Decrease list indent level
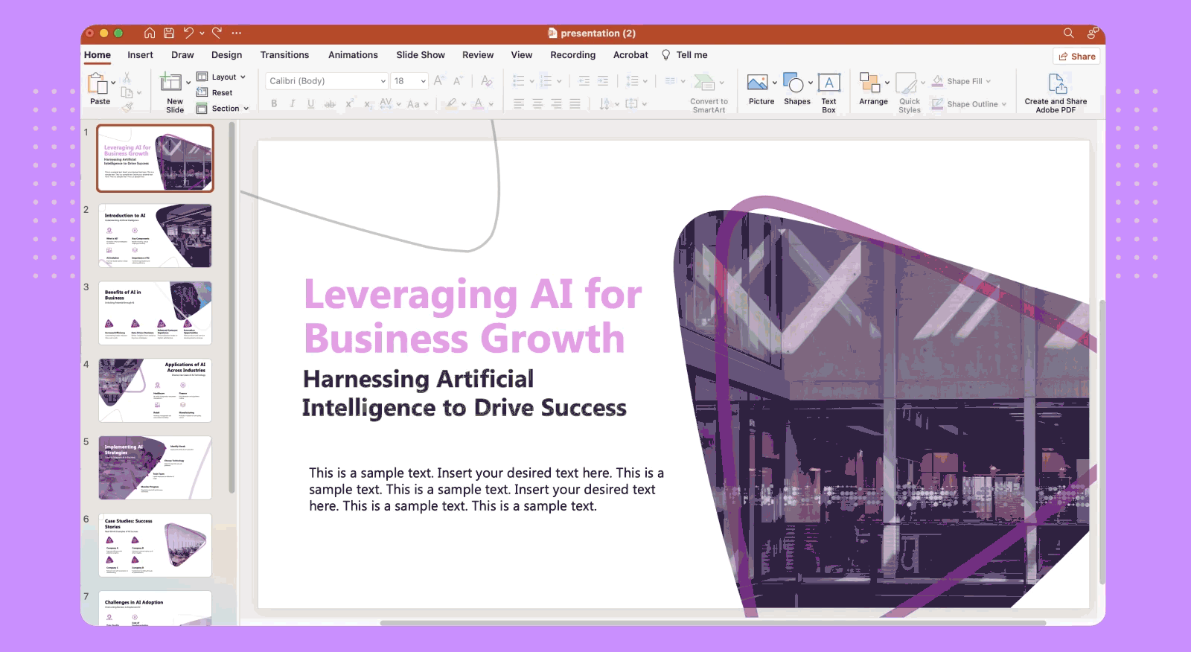This screenshot has height=652, width=1191. (584, 80)
